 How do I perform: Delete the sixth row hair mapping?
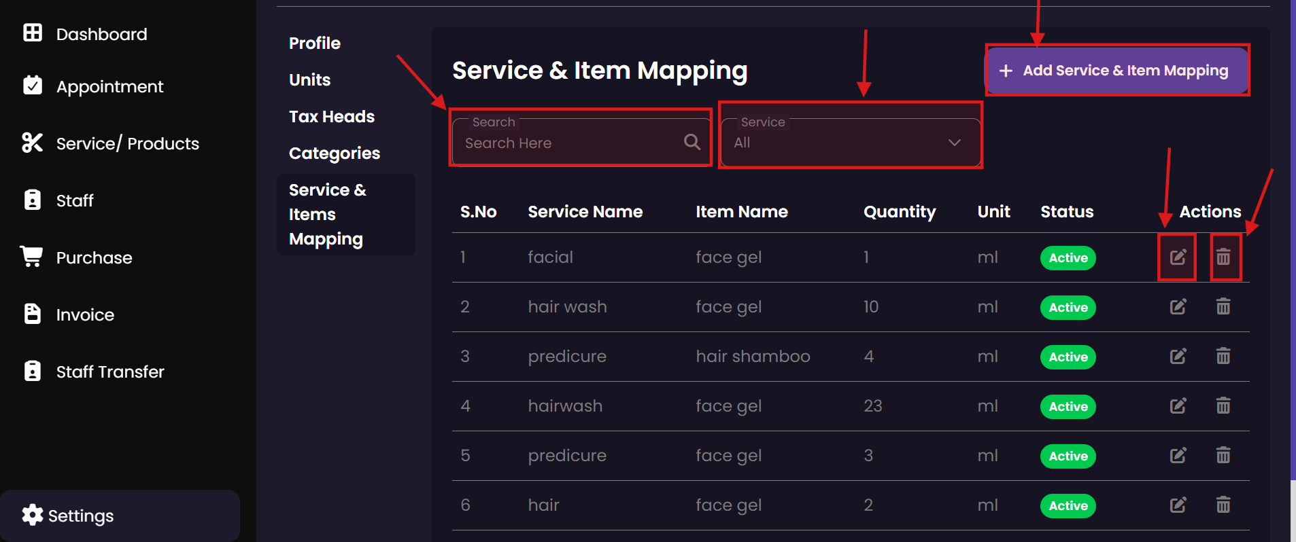point(1223,505)
